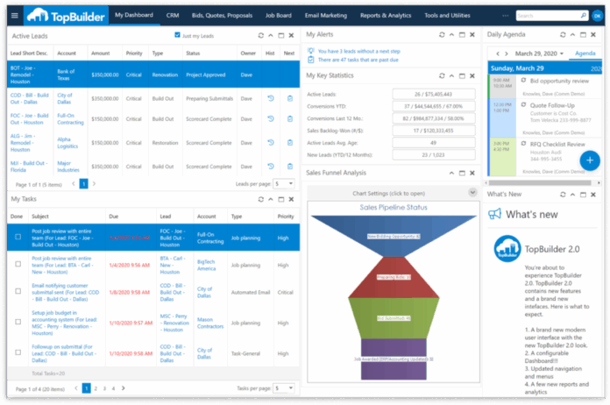The image size is (610, 405).
Task: Open the DK user avatar menu
Action: (x=597, y=16)
